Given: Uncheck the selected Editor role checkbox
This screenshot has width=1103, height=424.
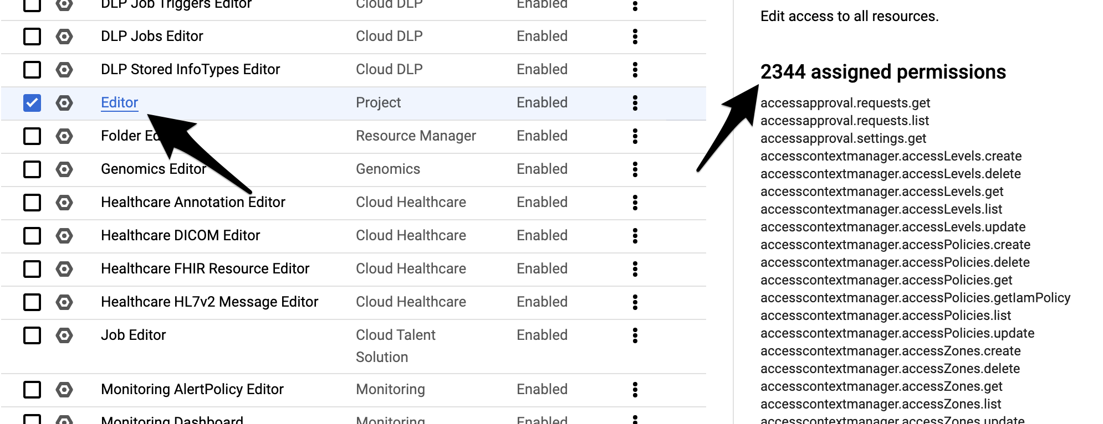Looking at the screenshot, I should tap(32, 103).
